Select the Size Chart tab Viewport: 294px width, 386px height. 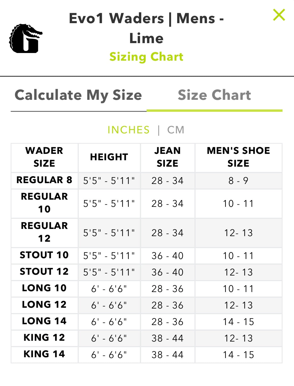pyautogui.click(x=214, y=95)
